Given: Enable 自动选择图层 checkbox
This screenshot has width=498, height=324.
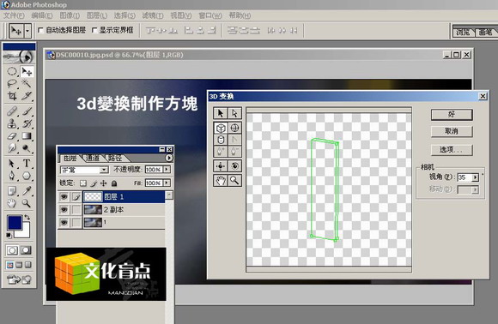Looking at the screenshot, I should 40,31.
